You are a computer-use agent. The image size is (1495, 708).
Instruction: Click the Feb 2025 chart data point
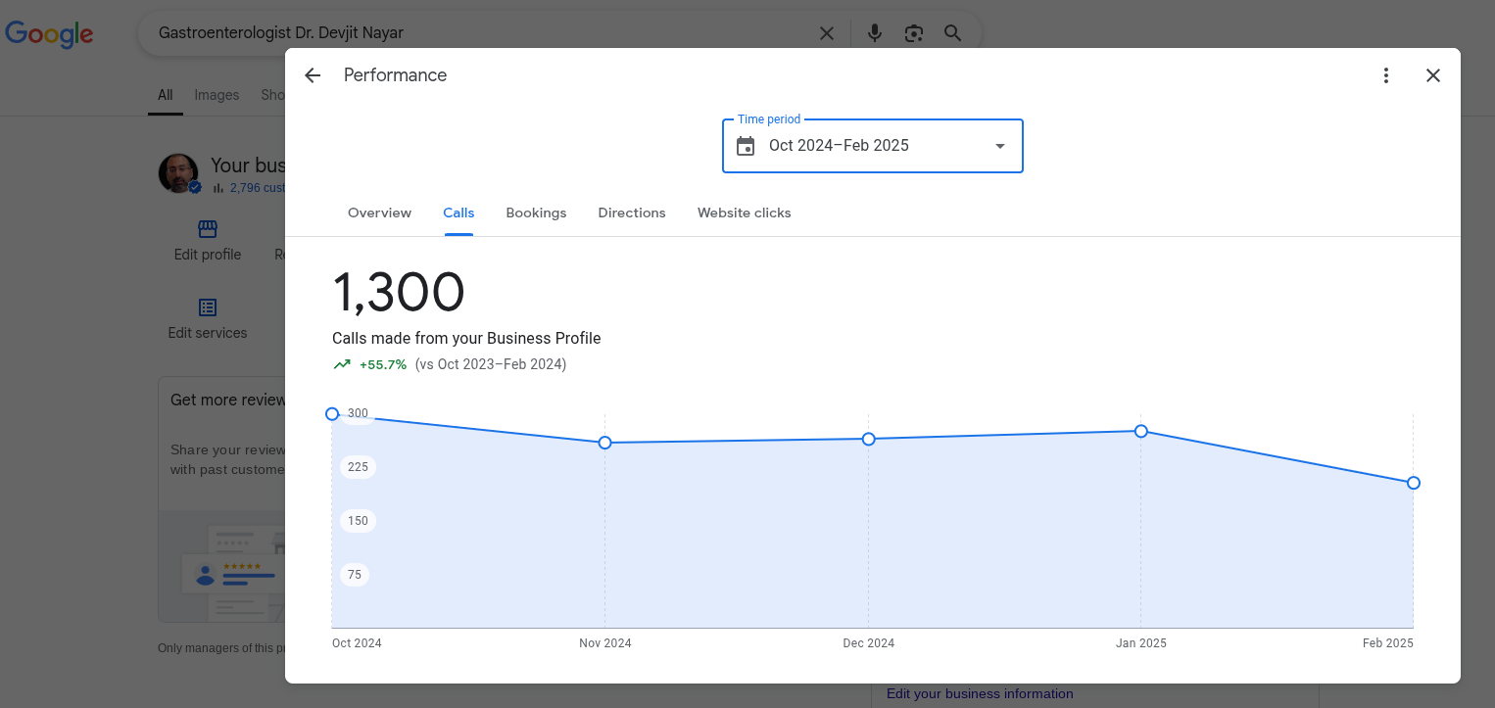coord(1413,483)
